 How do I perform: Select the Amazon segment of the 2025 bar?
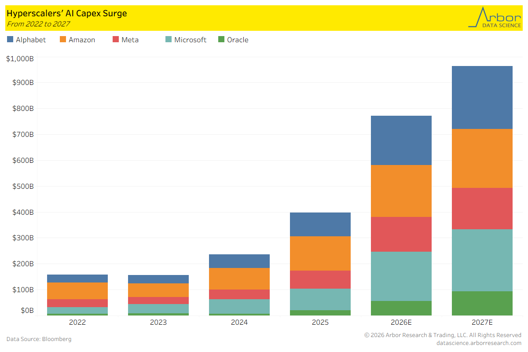[320, 253]
